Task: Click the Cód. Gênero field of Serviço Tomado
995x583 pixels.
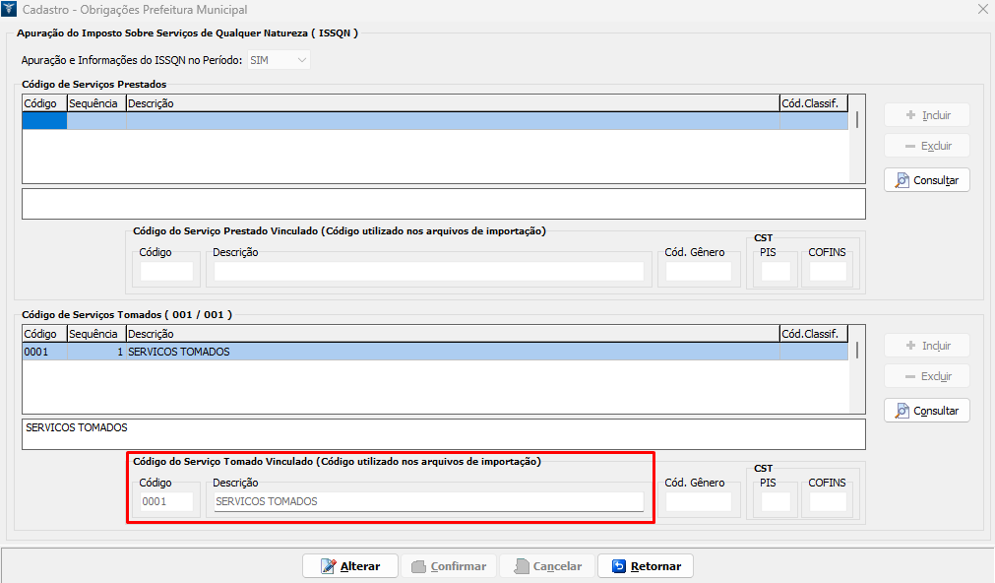Action: (699, 502)
